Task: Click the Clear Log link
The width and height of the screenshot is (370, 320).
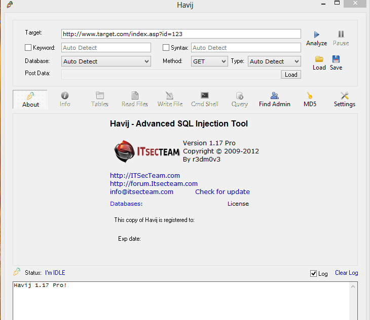Action: pyautogui.click(x=346, y=273)
